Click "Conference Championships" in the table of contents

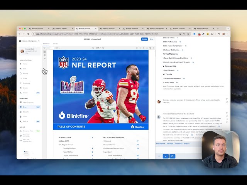(x=113, y=148)
